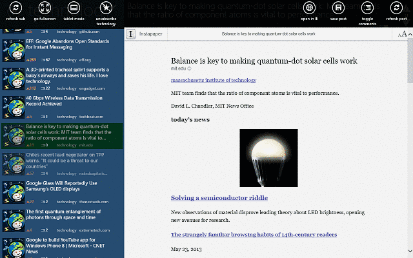Click the Instapaper logo icon
The width and height of the screenshot is (413, 258).
tap(131, 34)
